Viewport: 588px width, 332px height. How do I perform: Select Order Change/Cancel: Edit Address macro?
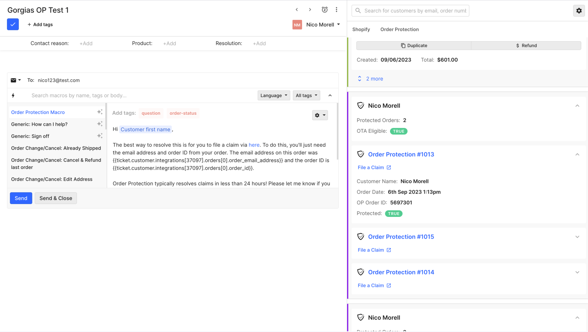pyautogui.click(x=52, y=179)
